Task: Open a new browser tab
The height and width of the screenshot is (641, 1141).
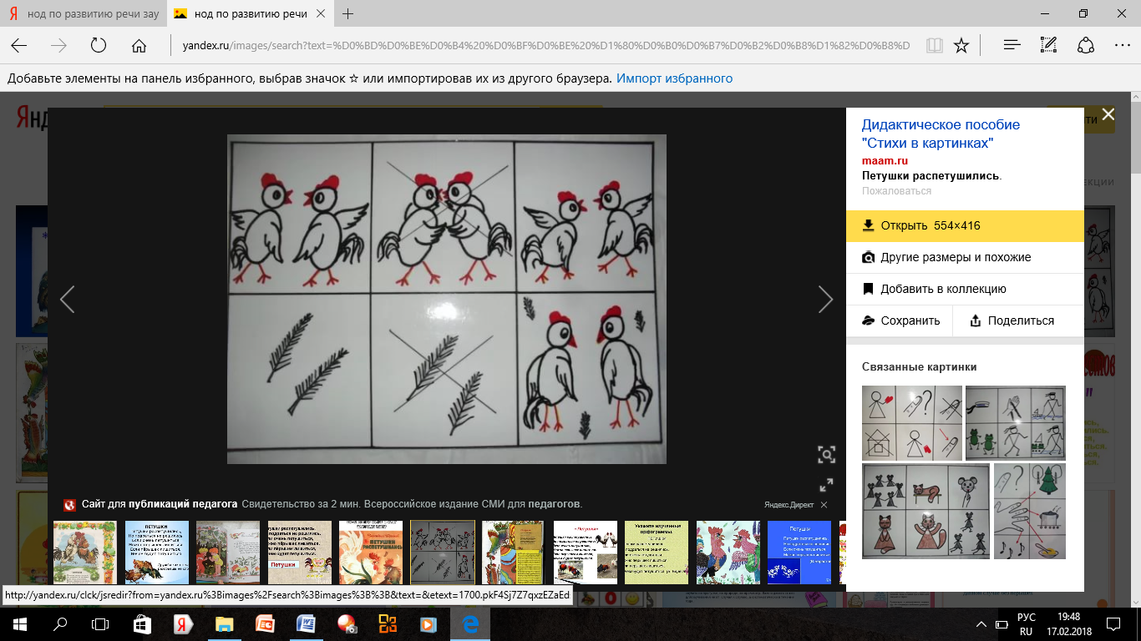Action: coord(348,13)
